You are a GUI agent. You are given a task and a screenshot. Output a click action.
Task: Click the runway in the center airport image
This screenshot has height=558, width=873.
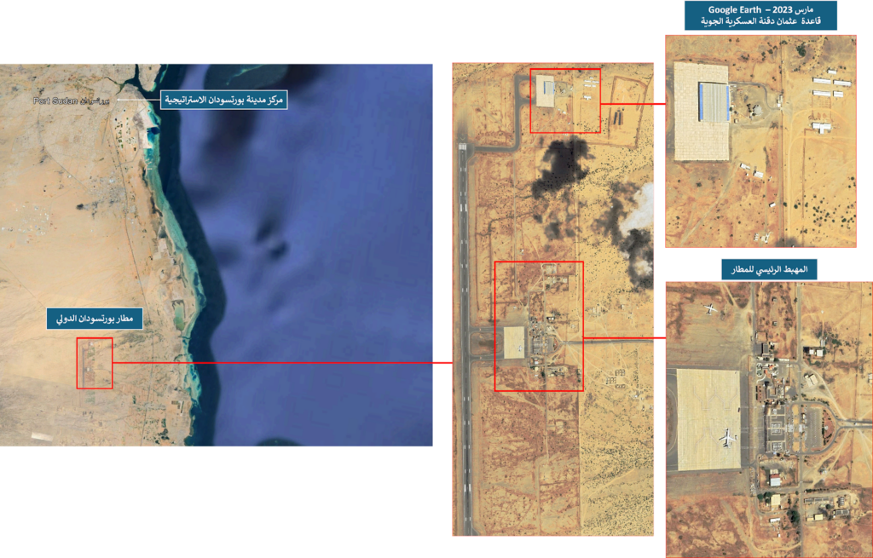[x=464, y=341]
